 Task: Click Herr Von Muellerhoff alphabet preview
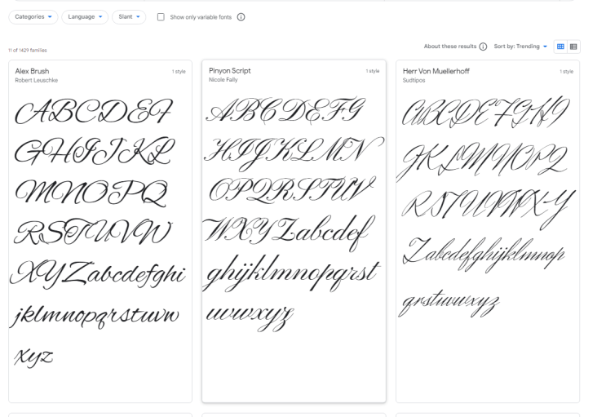486,208
